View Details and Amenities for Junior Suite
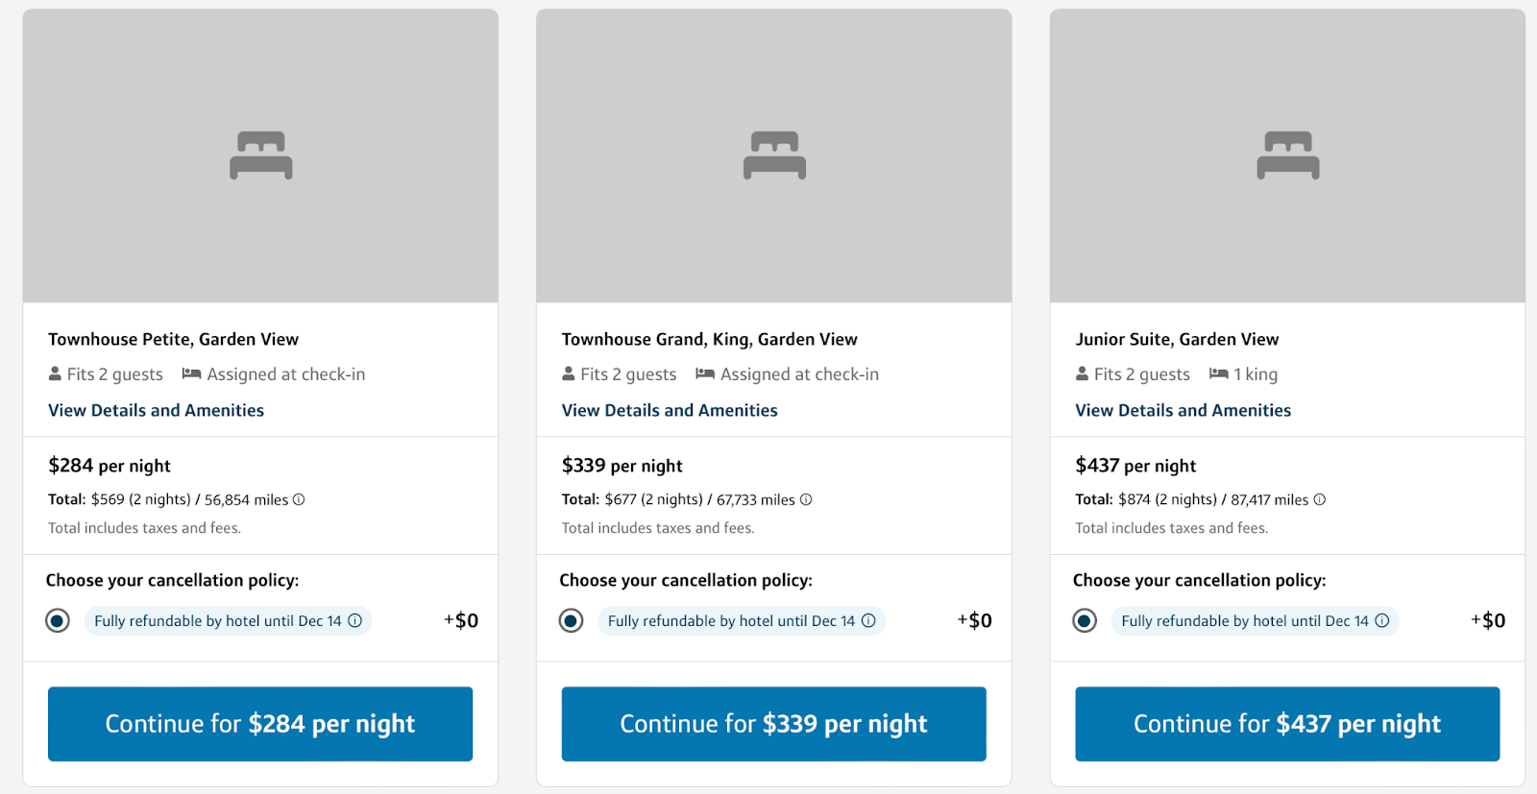The width and height of the screenshot is (1537, 794). click(1183, 410)
